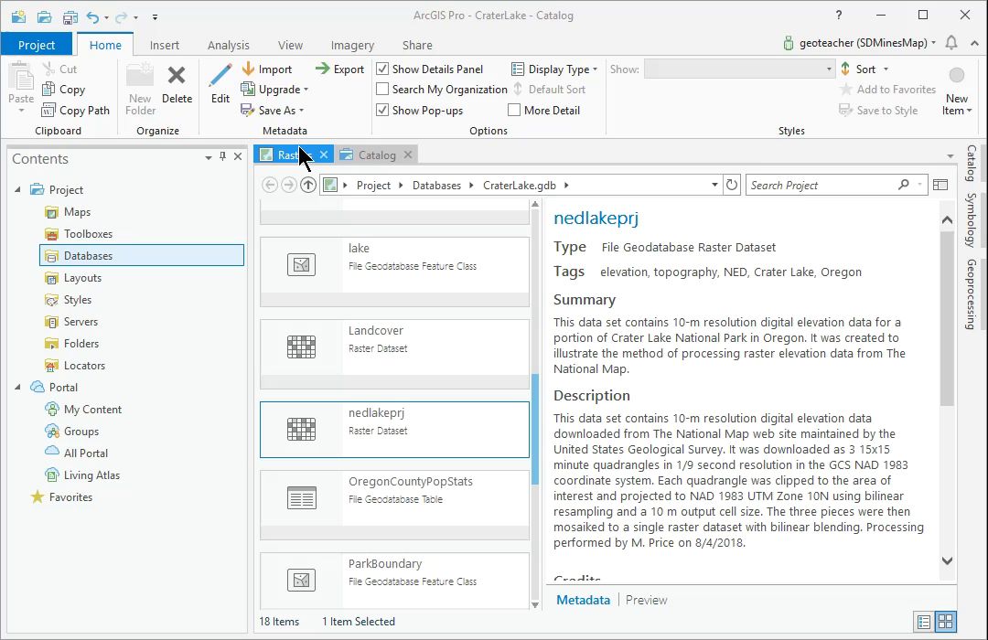Image resolution: width=988 pixels, height=640 pixels.
Task: Click the Copy Path button
Action: tap(76, 111)
